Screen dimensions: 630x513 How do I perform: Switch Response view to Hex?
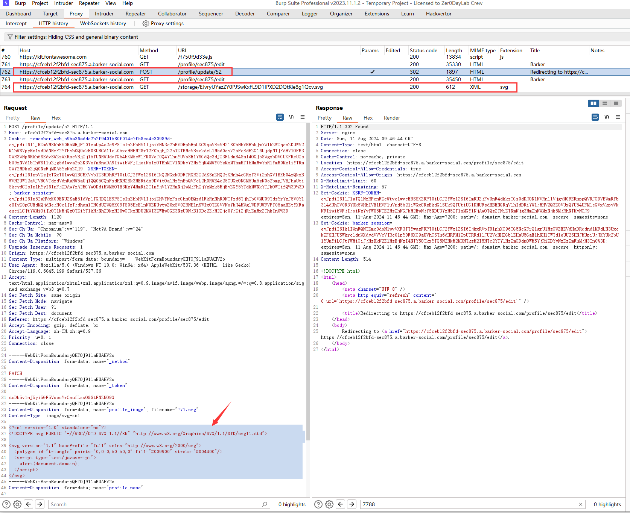click(x=368, y=118)
